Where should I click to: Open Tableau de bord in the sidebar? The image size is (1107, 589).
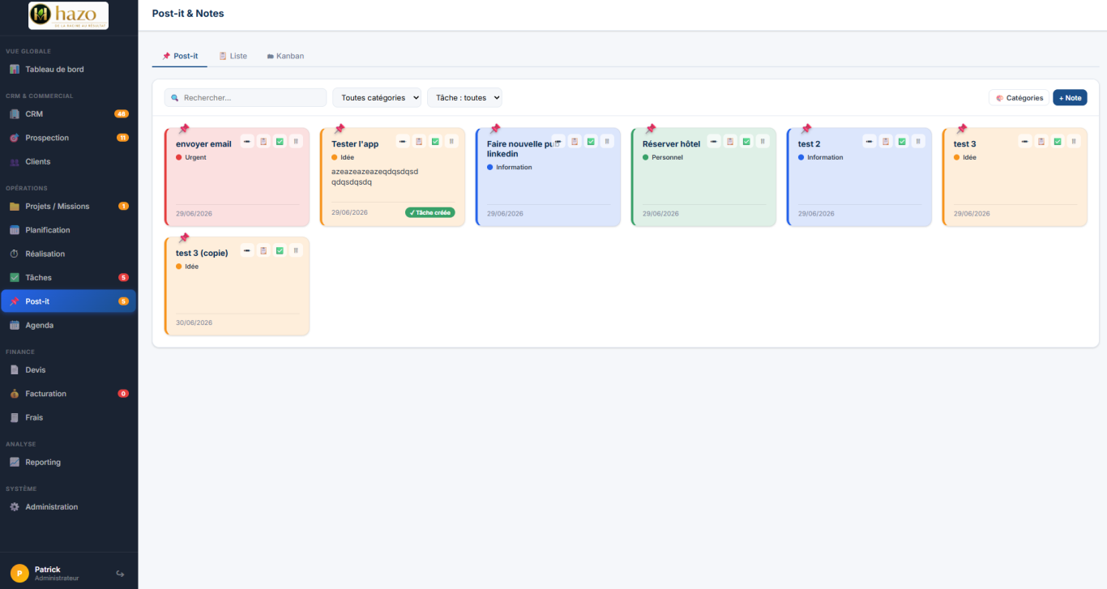(x=69, y=69)
